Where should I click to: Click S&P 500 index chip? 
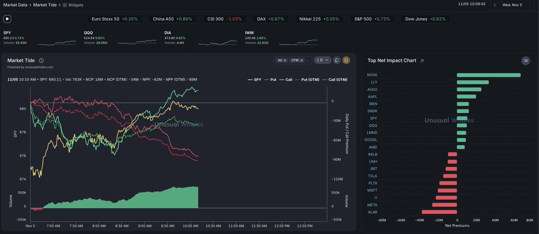pyautogui.click(x=372, y=19)
